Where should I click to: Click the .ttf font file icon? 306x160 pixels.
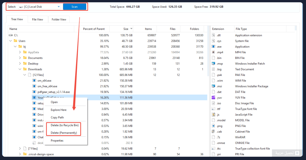pyautogui.click(x=213, y=109)
